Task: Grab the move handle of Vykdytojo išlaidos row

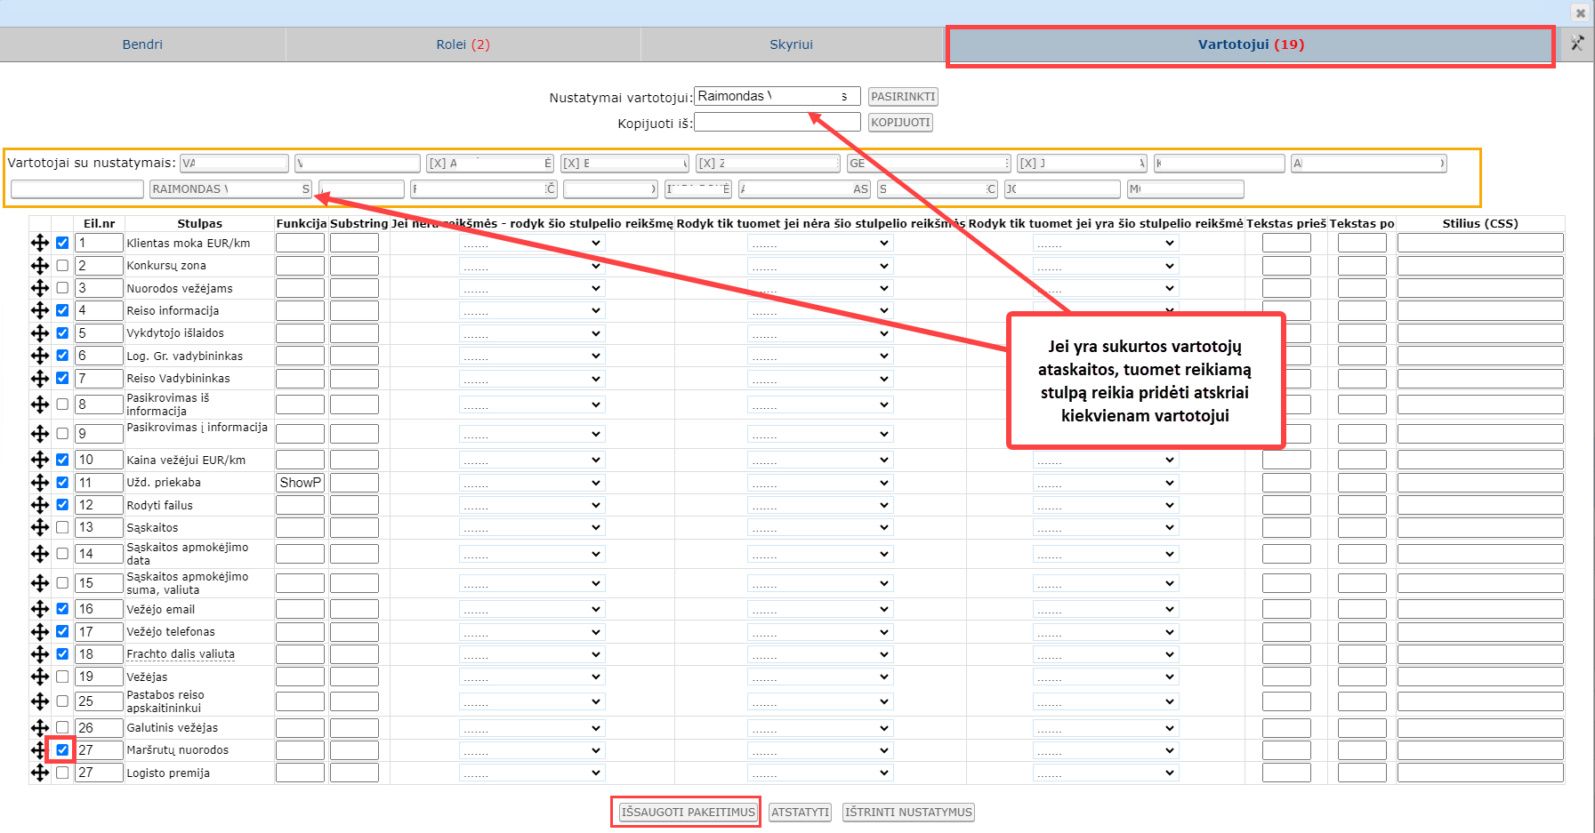Action: [x=40, y=333]
